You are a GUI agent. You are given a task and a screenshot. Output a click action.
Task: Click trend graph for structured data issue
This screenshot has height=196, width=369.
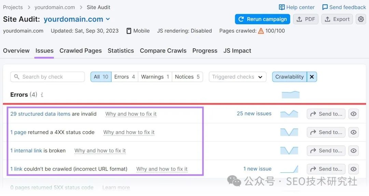point(289,114)
